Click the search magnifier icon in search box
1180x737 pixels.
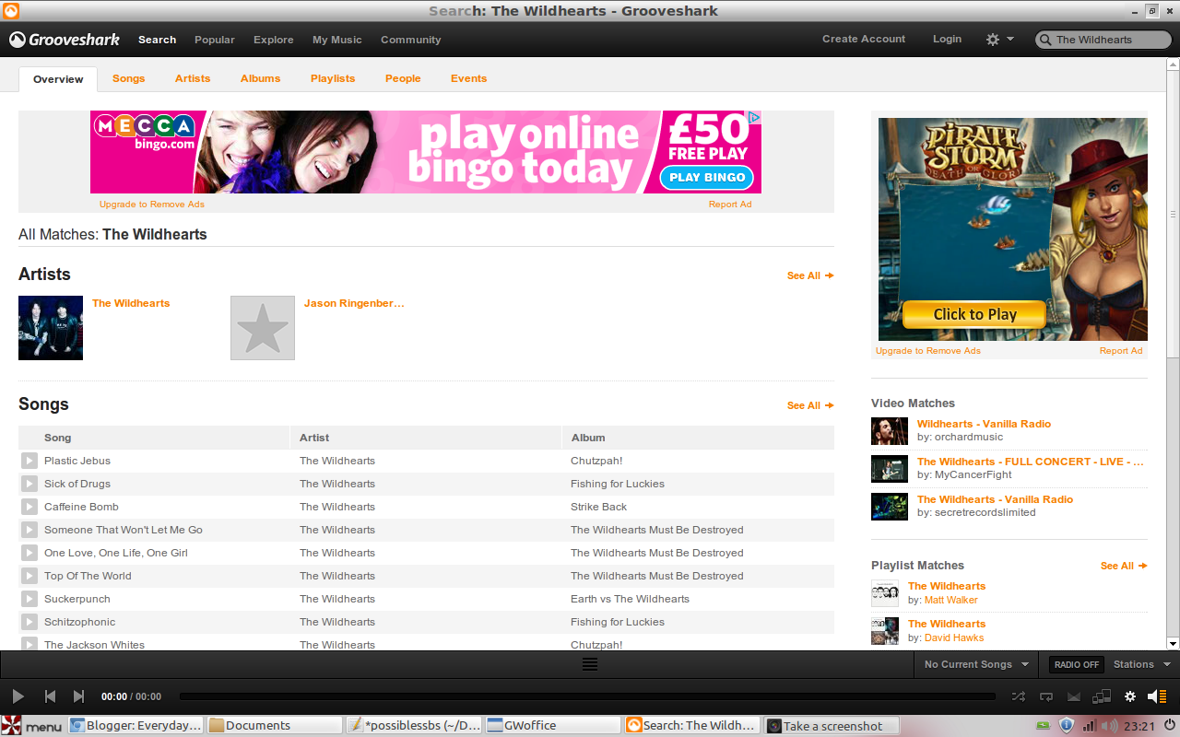coord(1045,40)
